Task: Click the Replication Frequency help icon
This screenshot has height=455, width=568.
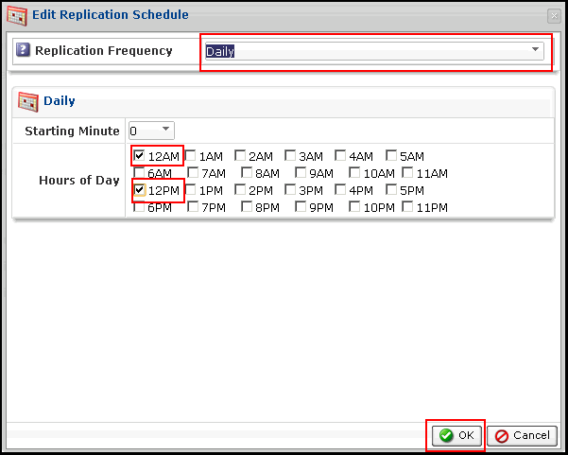Action: (23, 50)
